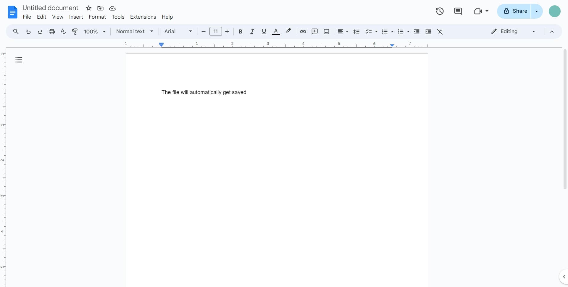Open the zoom level dropdown

[x=95, y=31]
